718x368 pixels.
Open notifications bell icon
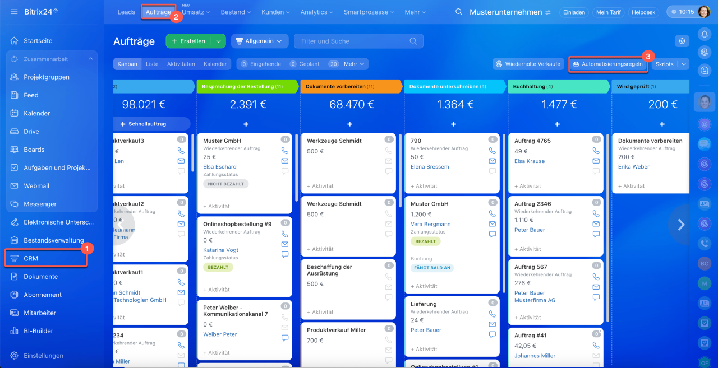(705, 34)
